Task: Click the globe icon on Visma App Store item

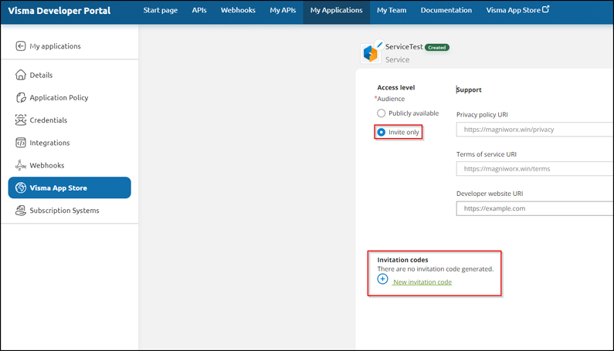Action: (20, 187)
